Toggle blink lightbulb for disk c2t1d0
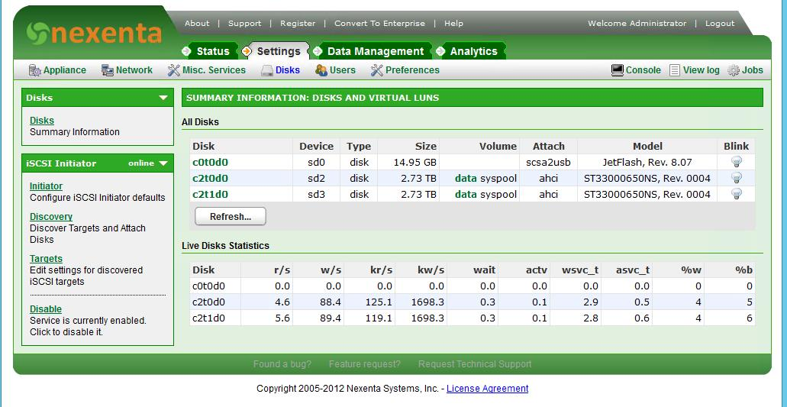Image resolution: width=787 pixels, height=407 pixels. point(737,194)
